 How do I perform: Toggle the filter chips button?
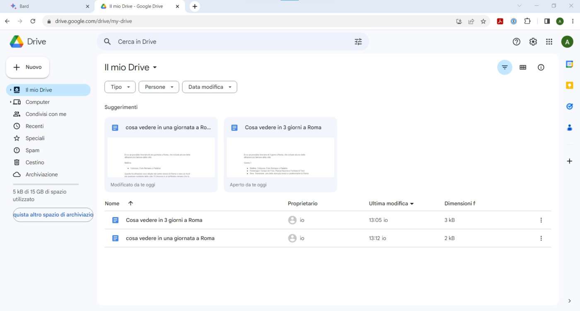click(x=505, y=68)
